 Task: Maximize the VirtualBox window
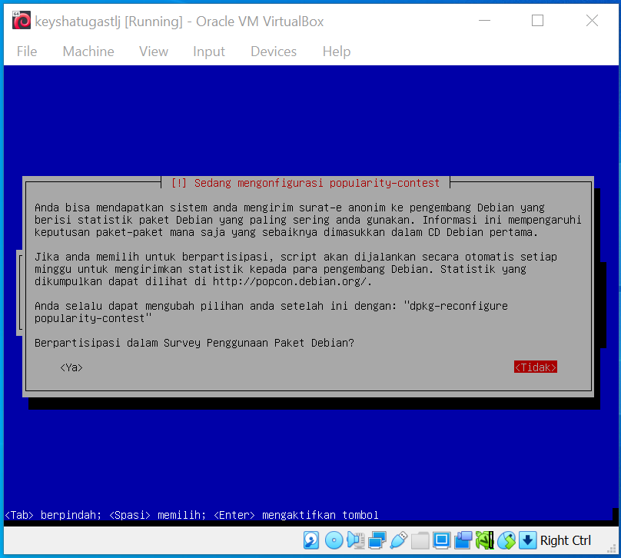(537, 21)
